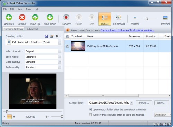Image resolution: width=173 pixels, height=127 pixels.
Task: Open the Professional version features link
Action: point(127,30)
